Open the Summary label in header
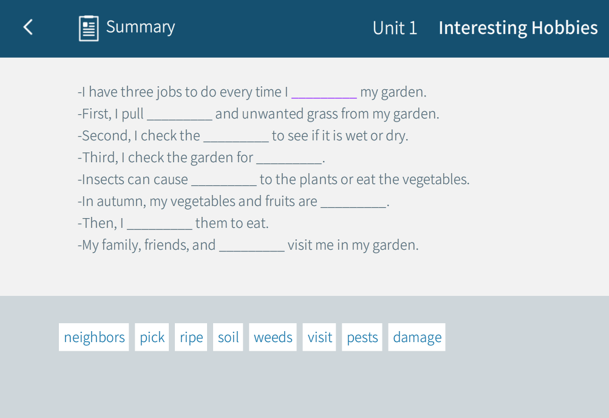 [x=140, y=27]
